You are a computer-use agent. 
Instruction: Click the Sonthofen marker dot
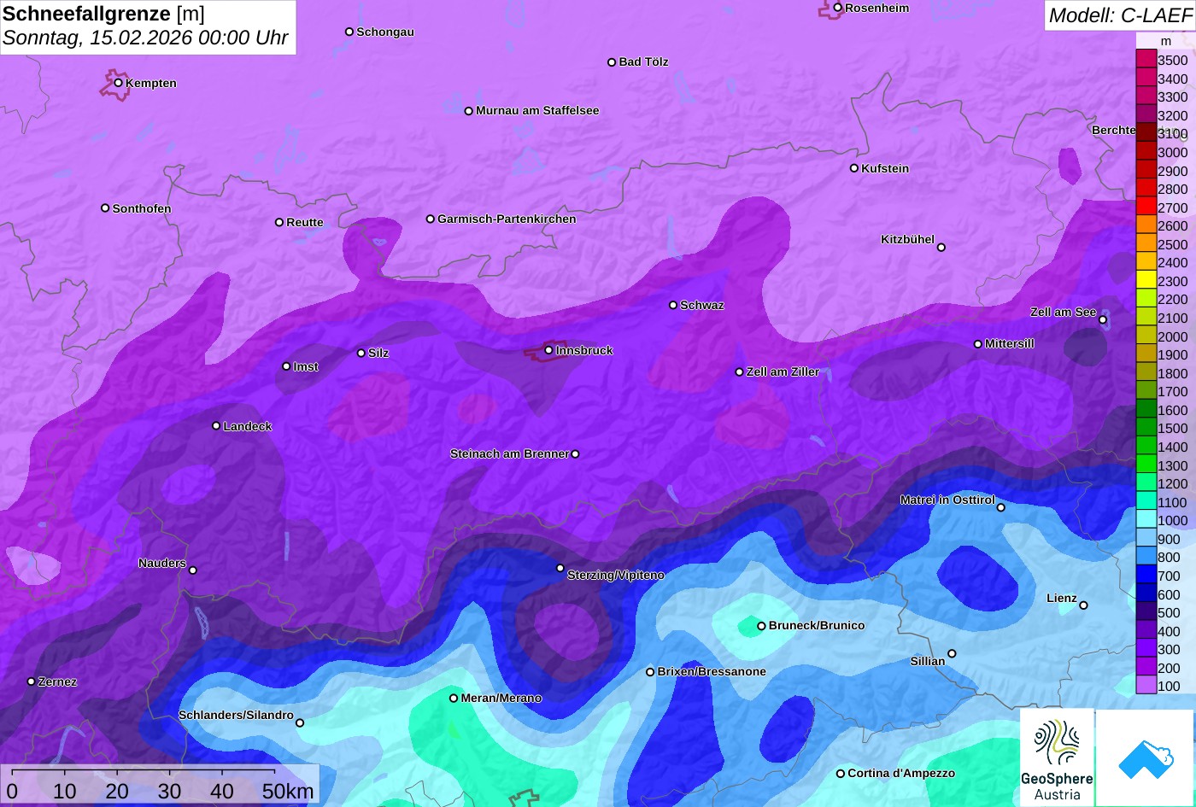[x=105, y=208]
